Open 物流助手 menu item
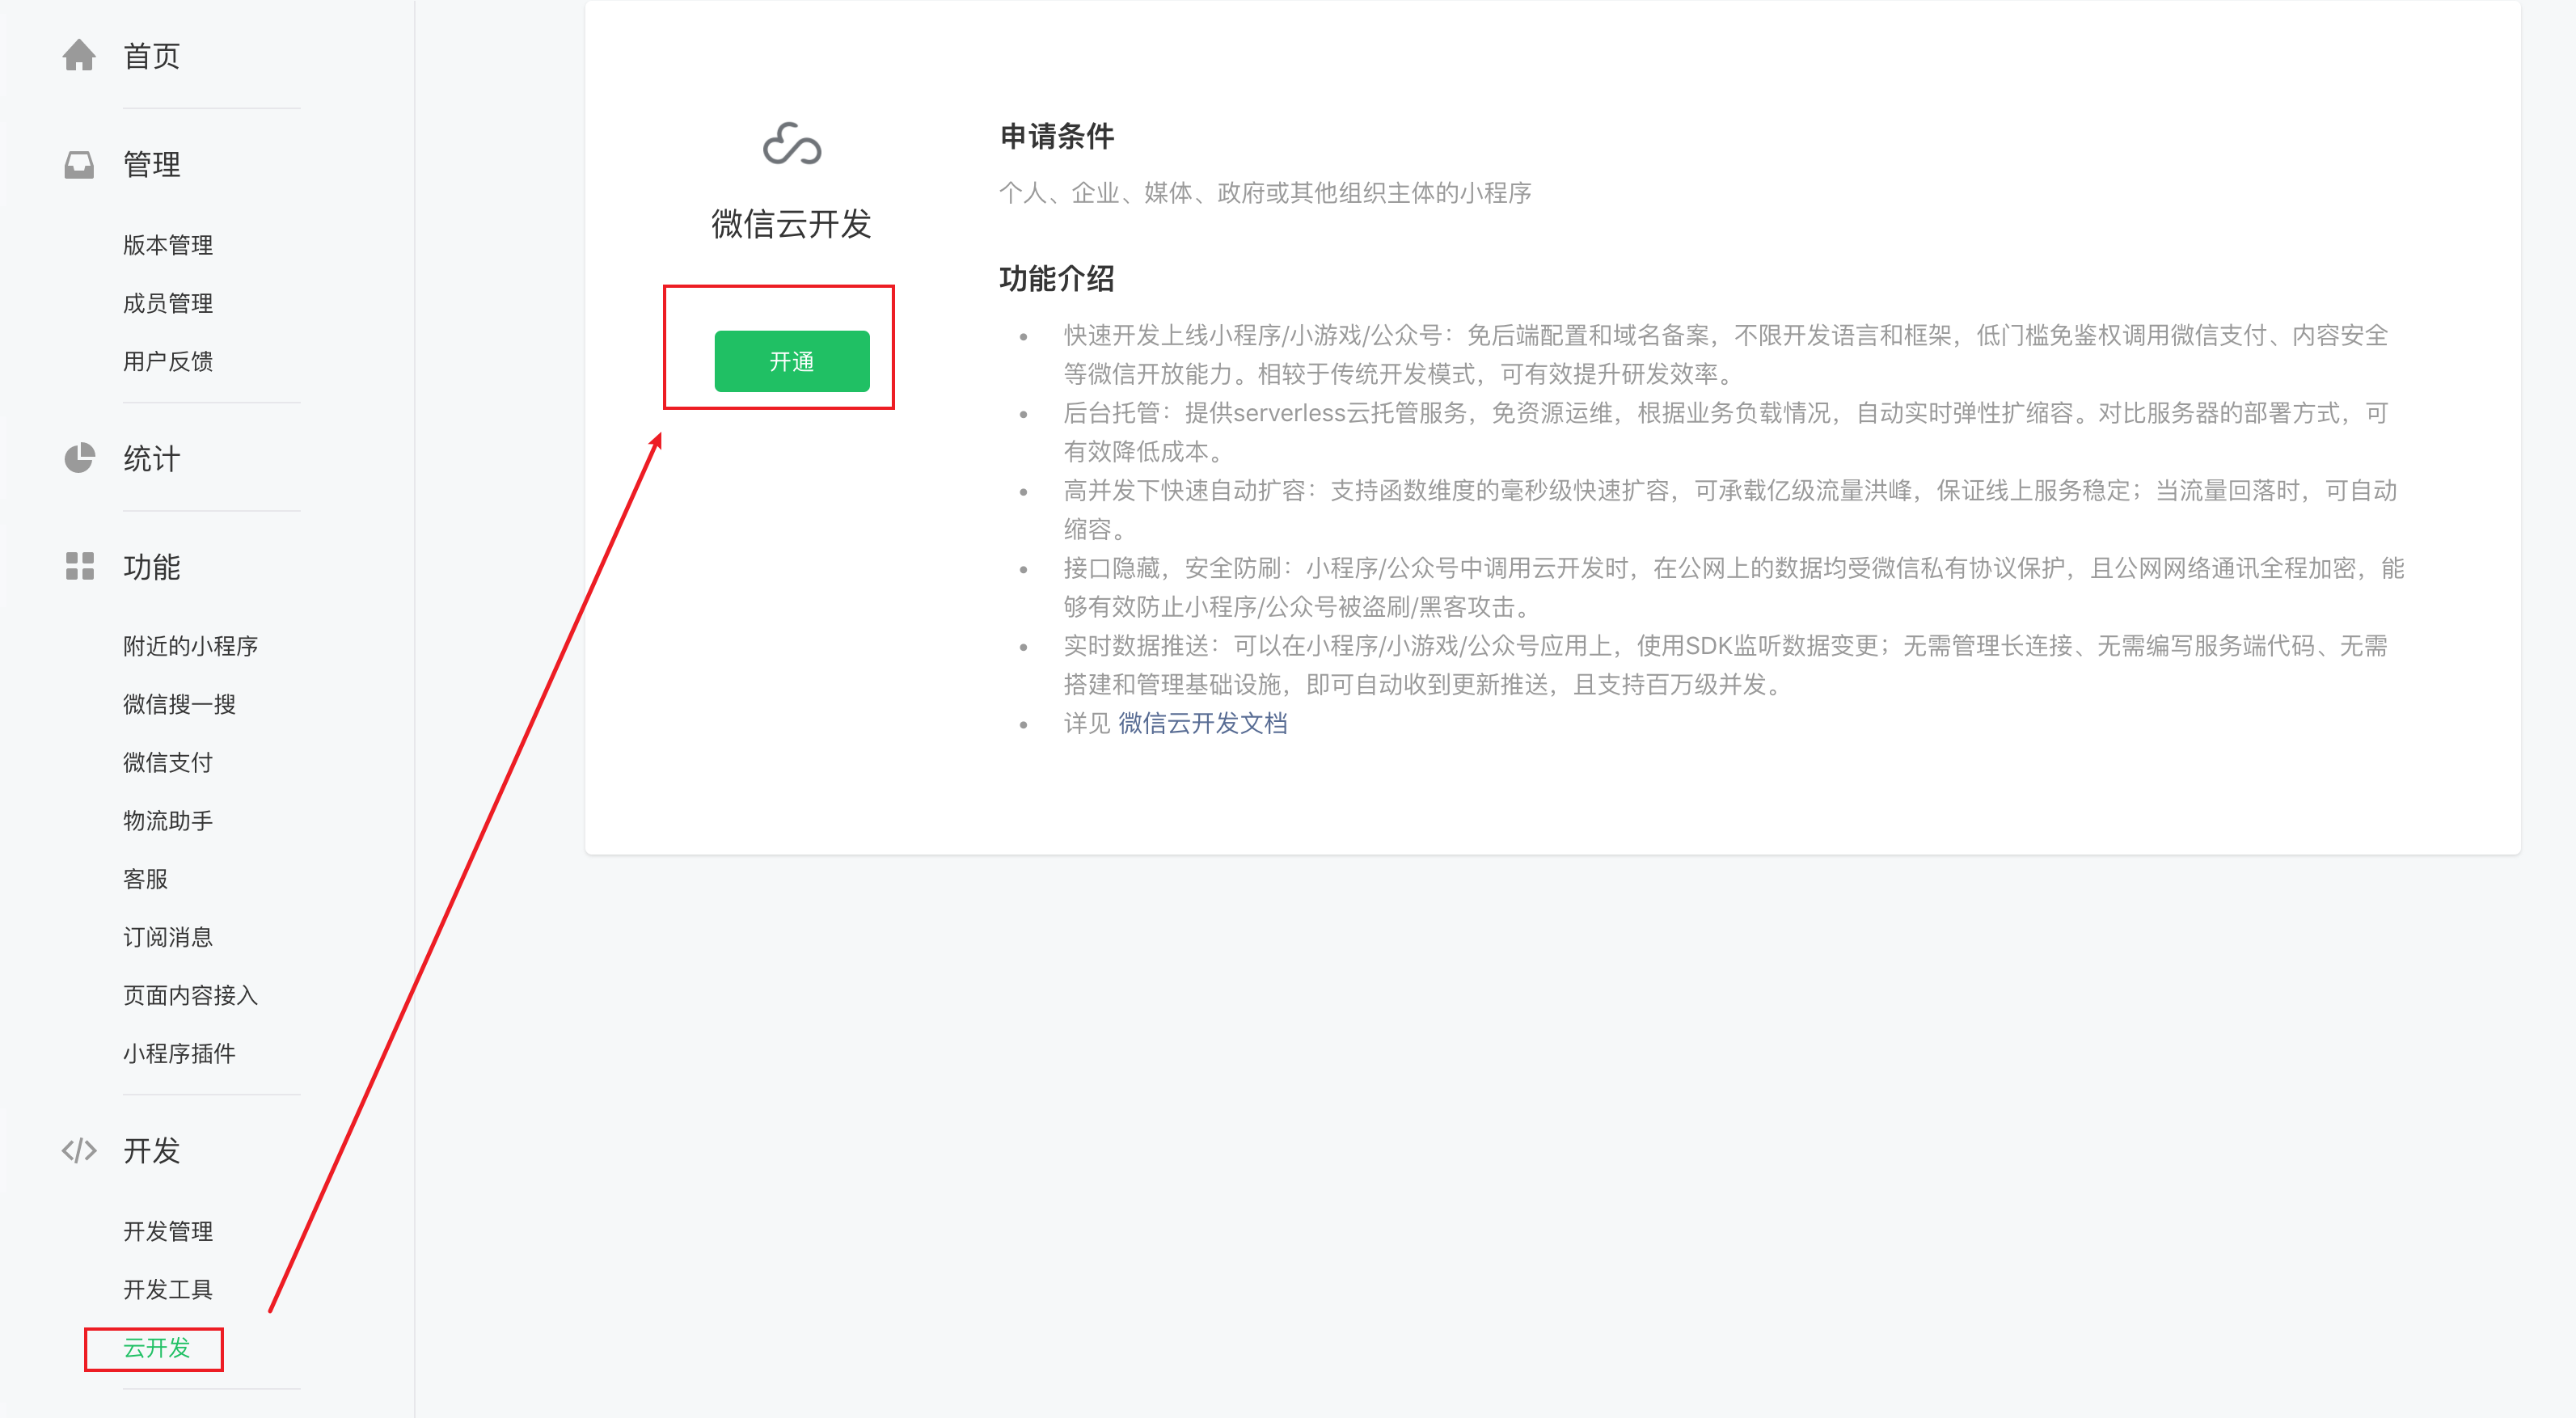This screenshot has height=1418, width=2576. pos(168,821)
